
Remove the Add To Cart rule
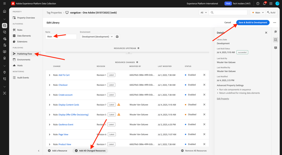204,75
